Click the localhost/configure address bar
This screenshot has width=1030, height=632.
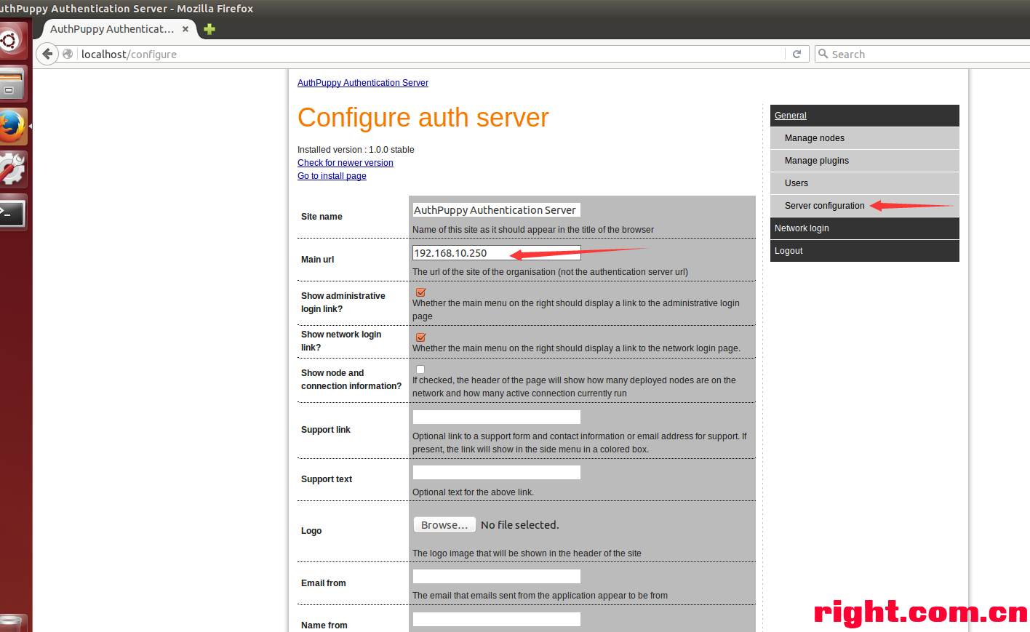tap(429, 54)
